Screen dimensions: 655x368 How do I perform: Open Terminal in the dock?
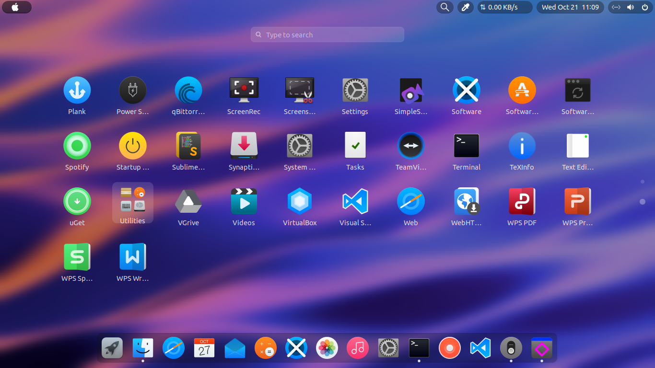pos(419,348)
